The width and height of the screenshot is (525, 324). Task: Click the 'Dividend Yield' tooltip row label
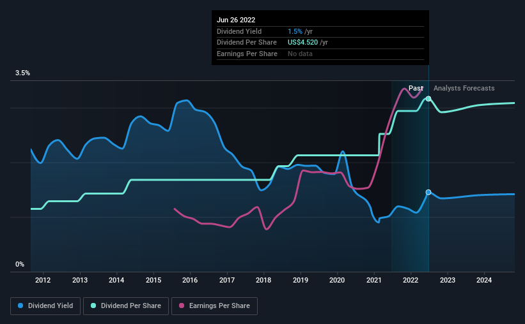coord(239,31)
